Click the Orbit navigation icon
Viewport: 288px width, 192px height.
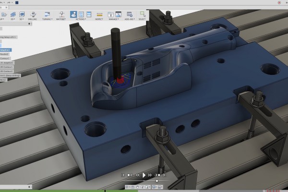tap(127, 187)
